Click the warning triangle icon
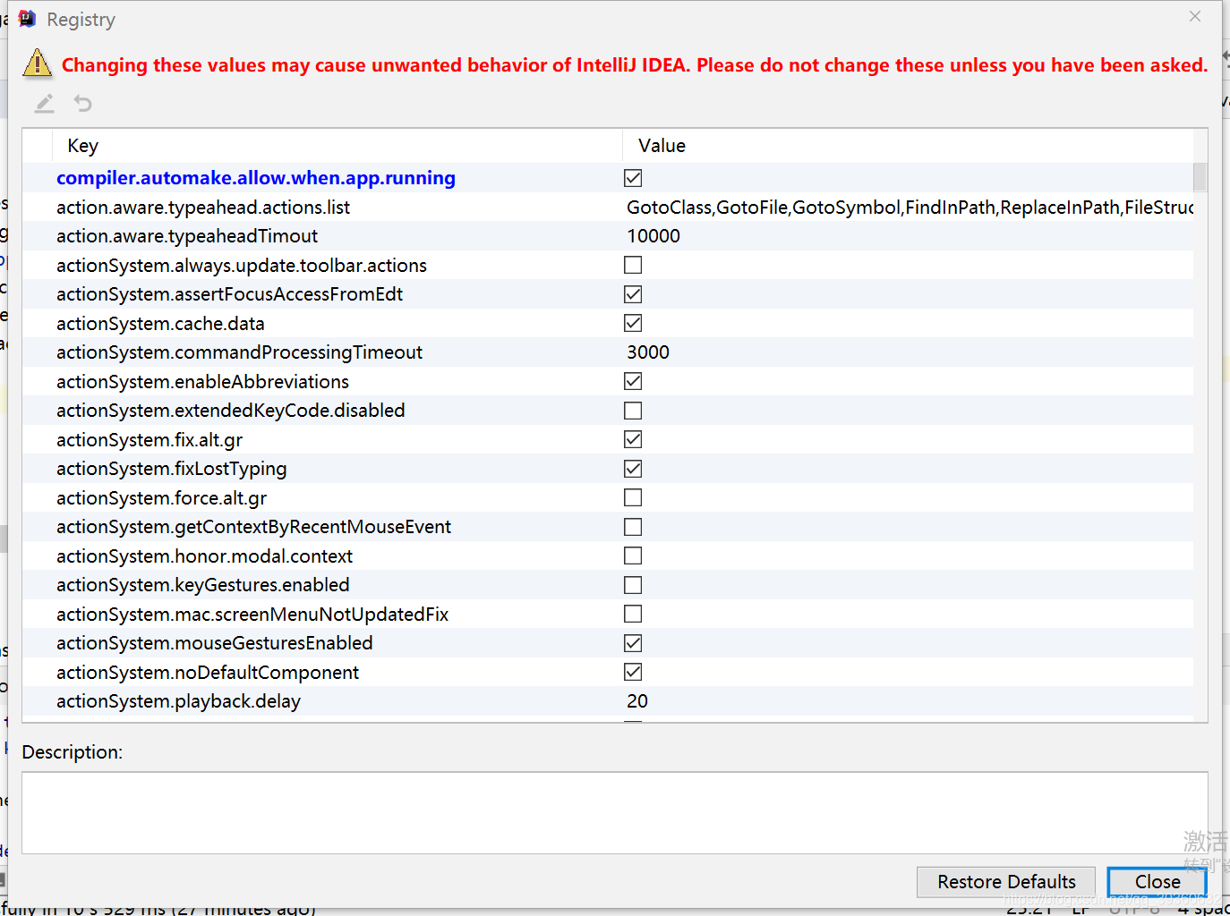Image resolution: width=1230 pixels, height=916 pixels. (x=38, y=63)
